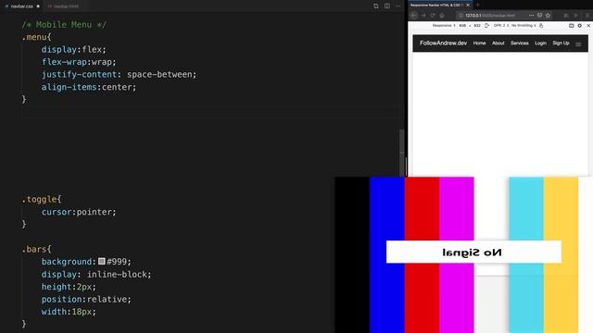Split the VS Code editor right
The image size is (593, 333).
click(x=387, y=6)
